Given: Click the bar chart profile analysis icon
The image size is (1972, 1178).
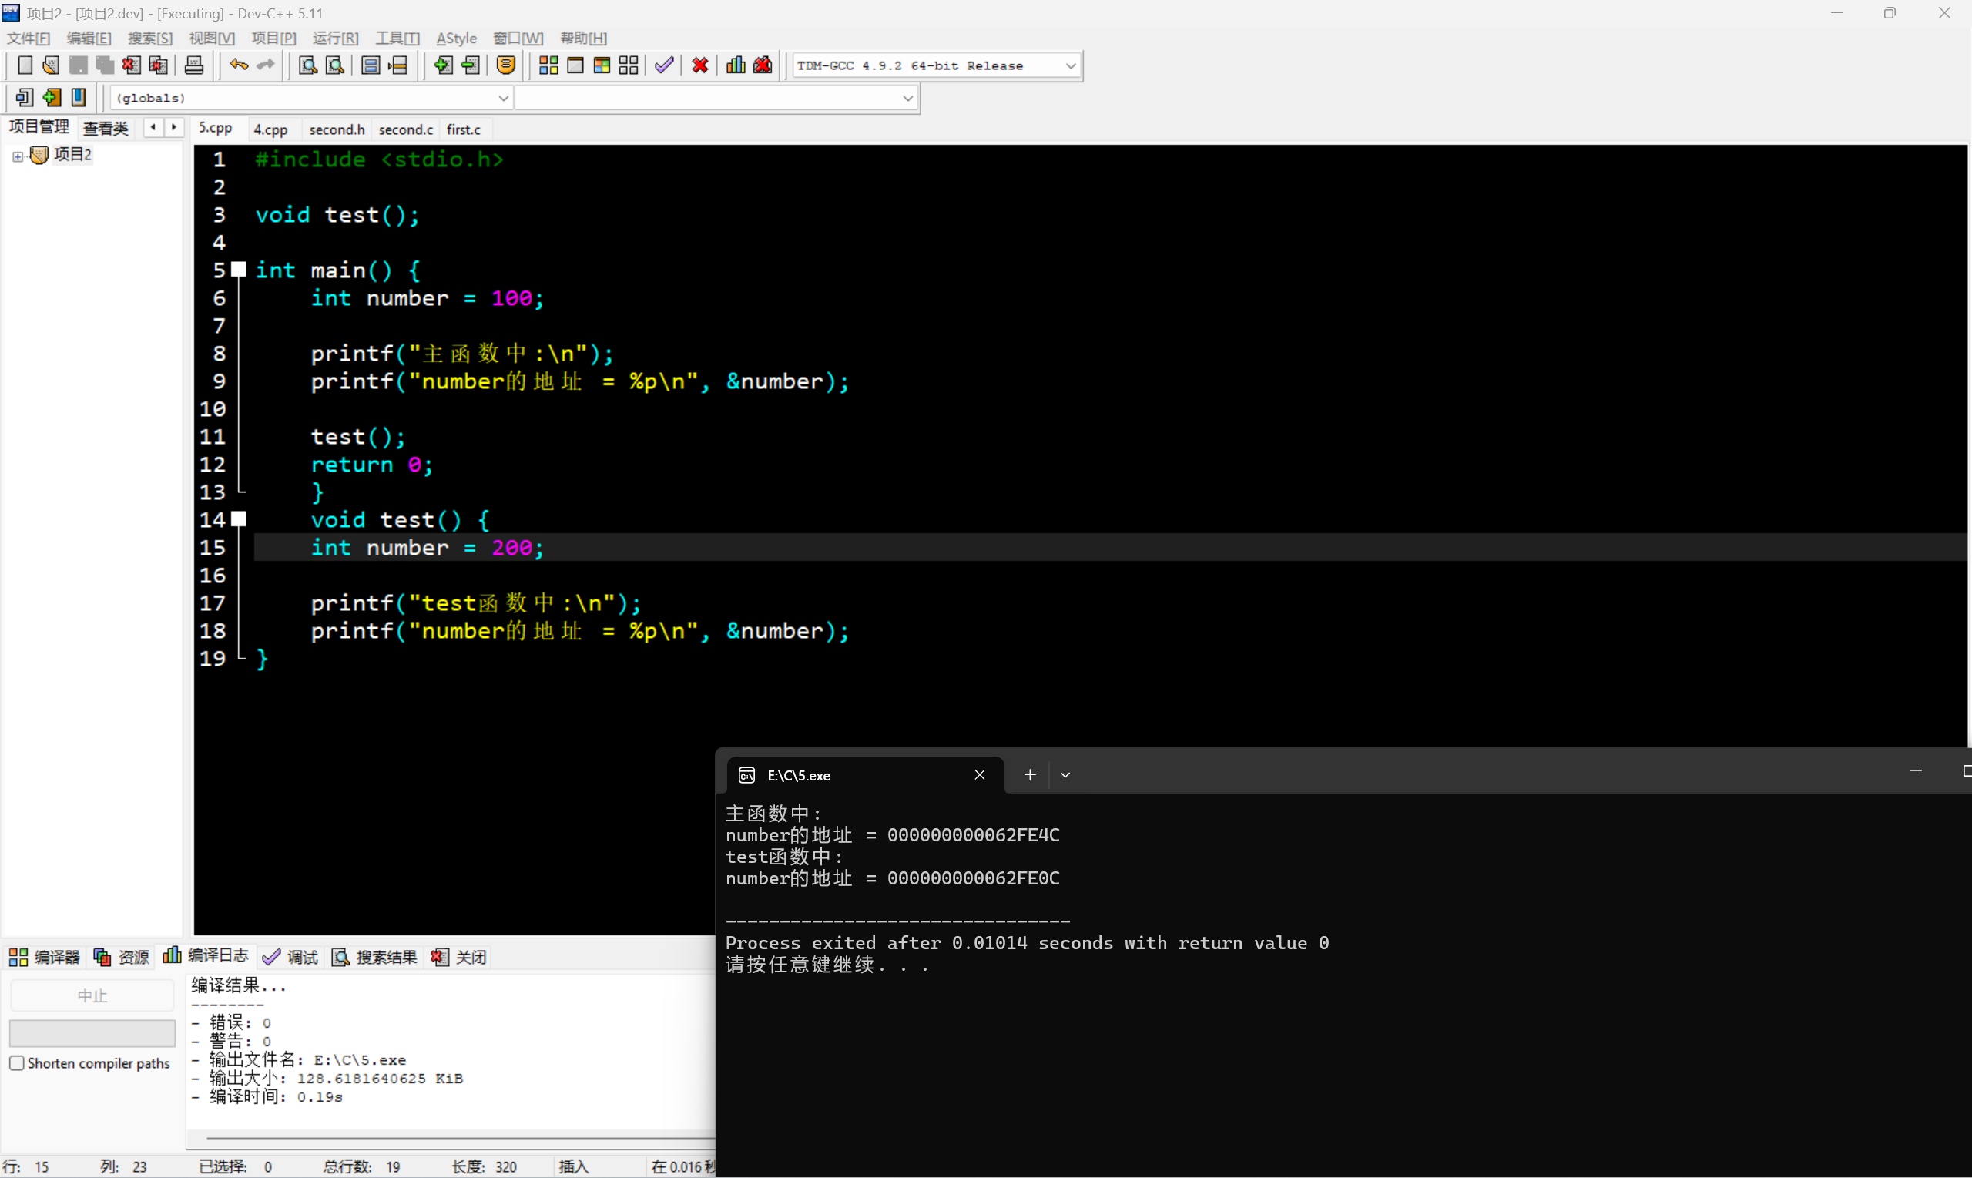Looking at the screenshot, I should click(736, 65).
